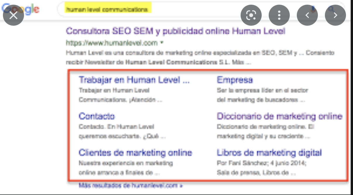
Task: Click Más resultados de humanlevel.com link
Action: (x=131, y=185)
